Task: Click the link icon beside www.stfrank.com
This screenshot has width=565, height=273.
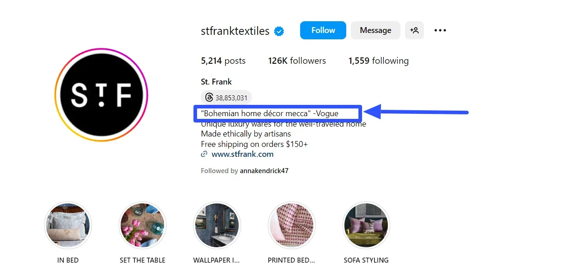Action: click(204, 154)
